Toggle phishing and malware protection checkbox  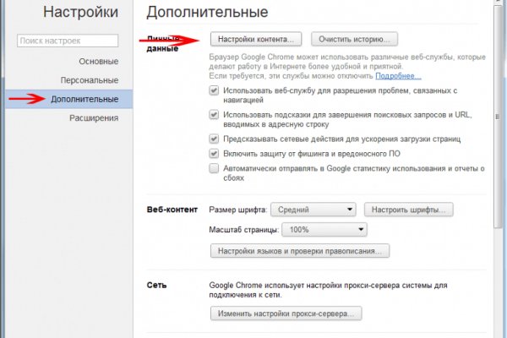(215, 154)
